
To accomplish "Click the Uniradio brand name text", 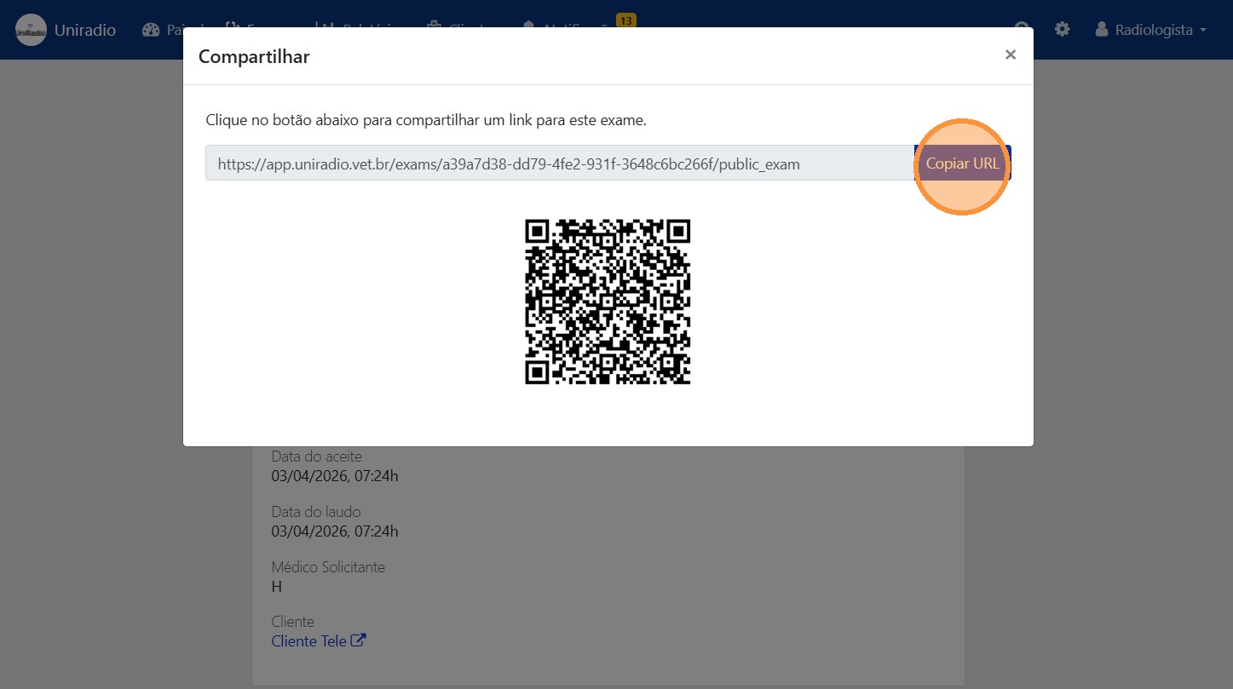I will coord(85,29).
